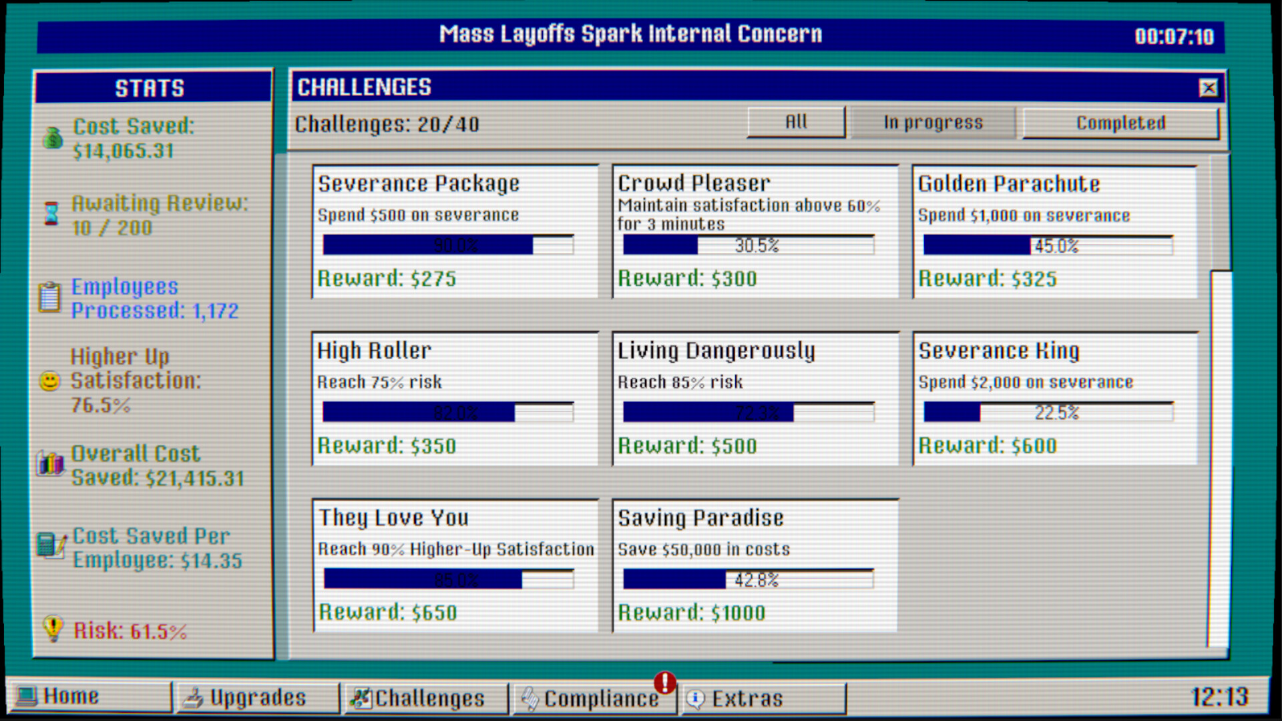
Task: Close the Challenges window
Action: click(x=1208, y=88)
